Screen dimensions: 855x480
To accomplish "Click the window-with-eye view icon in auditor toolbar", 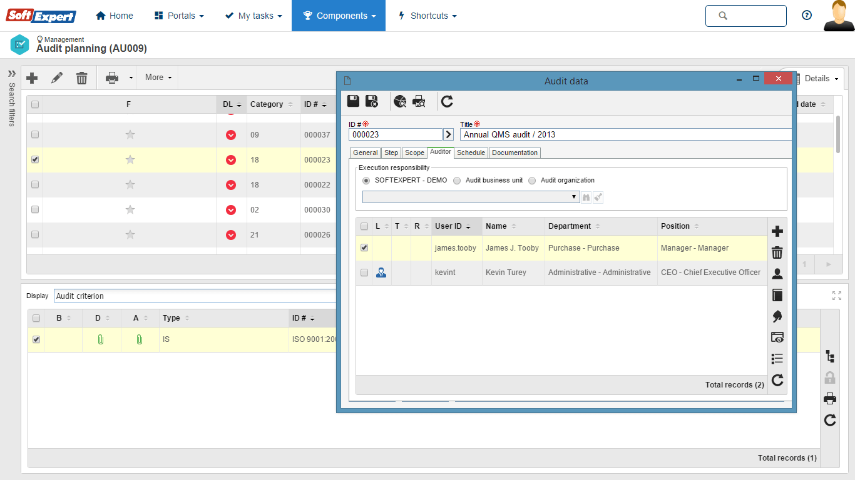I will click(x=777, y=337).
